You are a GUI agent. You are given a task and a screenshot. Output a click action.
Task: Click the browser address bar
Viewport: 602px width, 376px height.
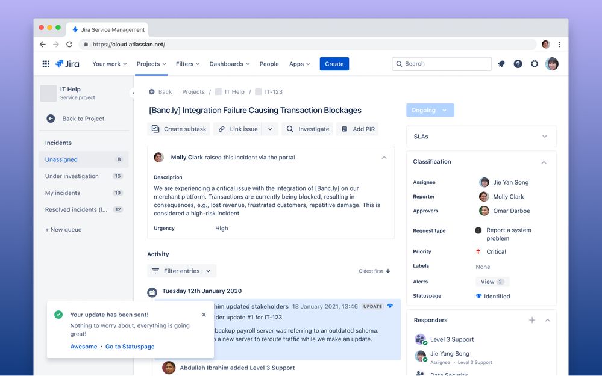click(x=307, y=44)
